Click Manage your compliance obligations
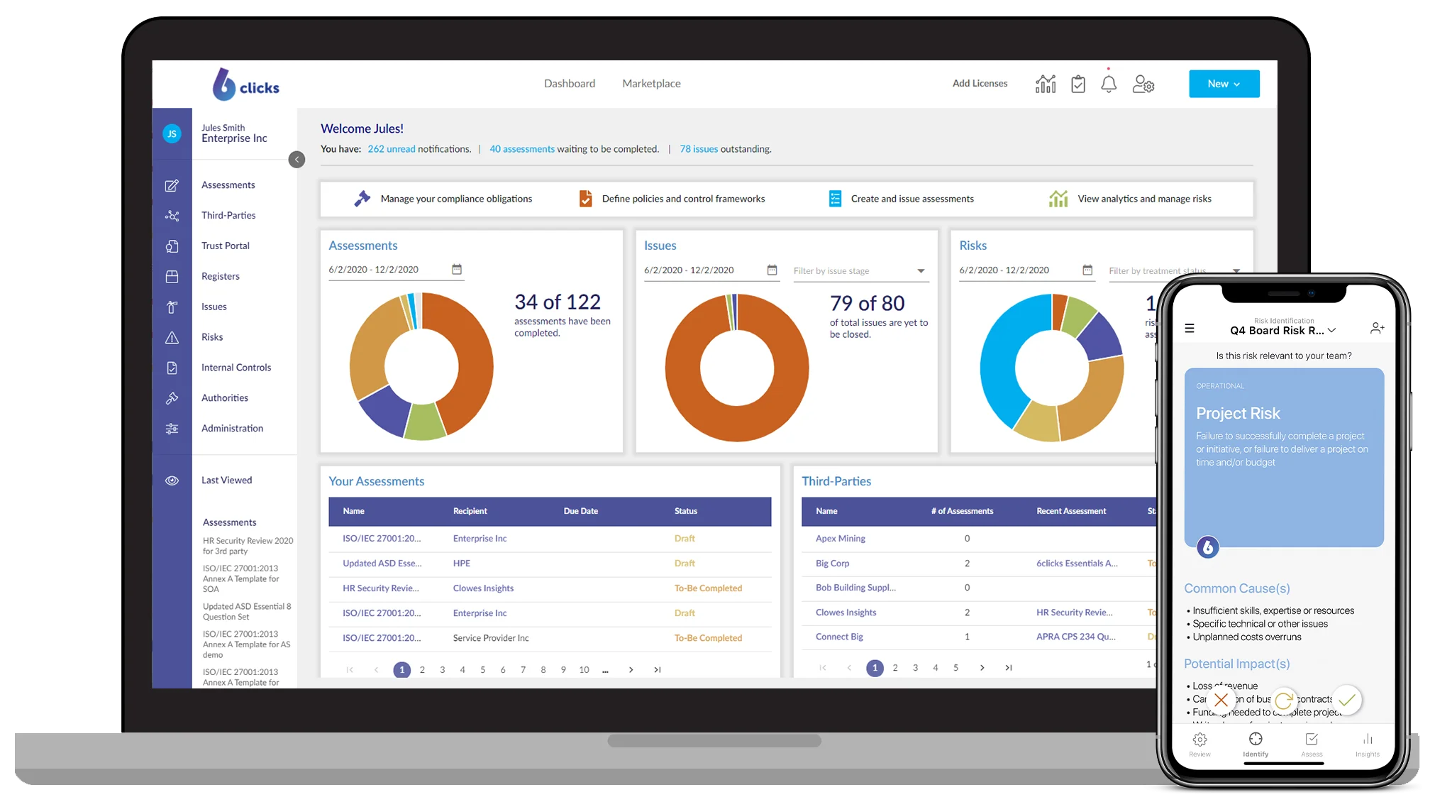Viewport: 1435px width, 802px height. [x=443, y=199]
